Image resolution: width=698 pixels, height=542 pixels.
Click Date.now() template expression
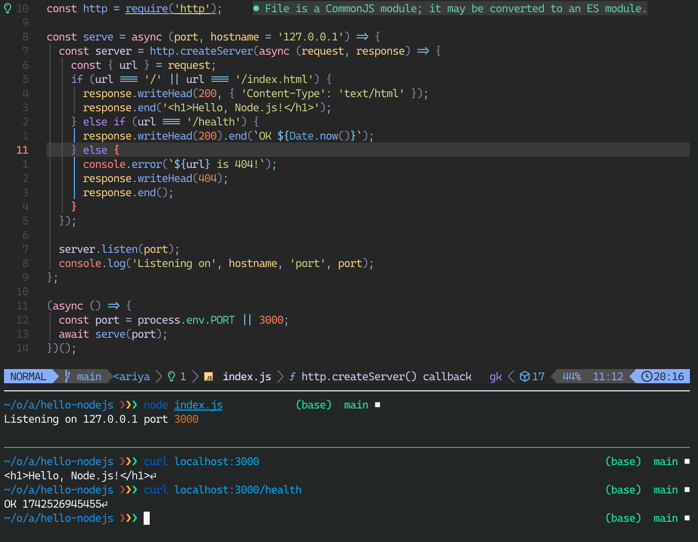point(320,136)
